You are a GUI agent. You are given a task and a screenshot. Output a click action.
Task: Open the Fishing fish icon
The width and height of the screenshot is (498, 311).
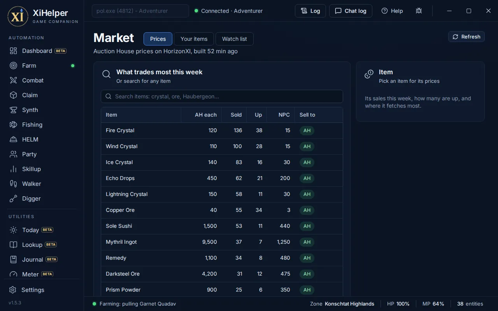point(14,125)
